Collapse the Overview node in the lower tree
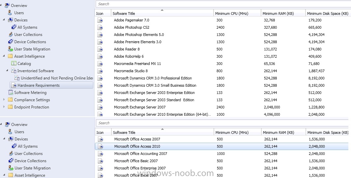This screenshot has width=351, height=178. 1,124
